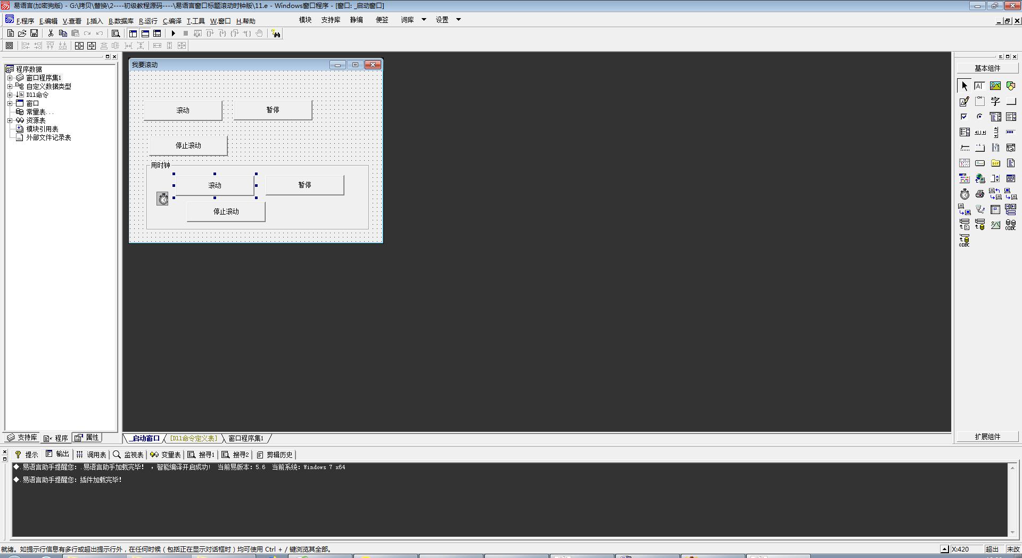
Task: Click the scissors Cut icon
Action: 51,34
